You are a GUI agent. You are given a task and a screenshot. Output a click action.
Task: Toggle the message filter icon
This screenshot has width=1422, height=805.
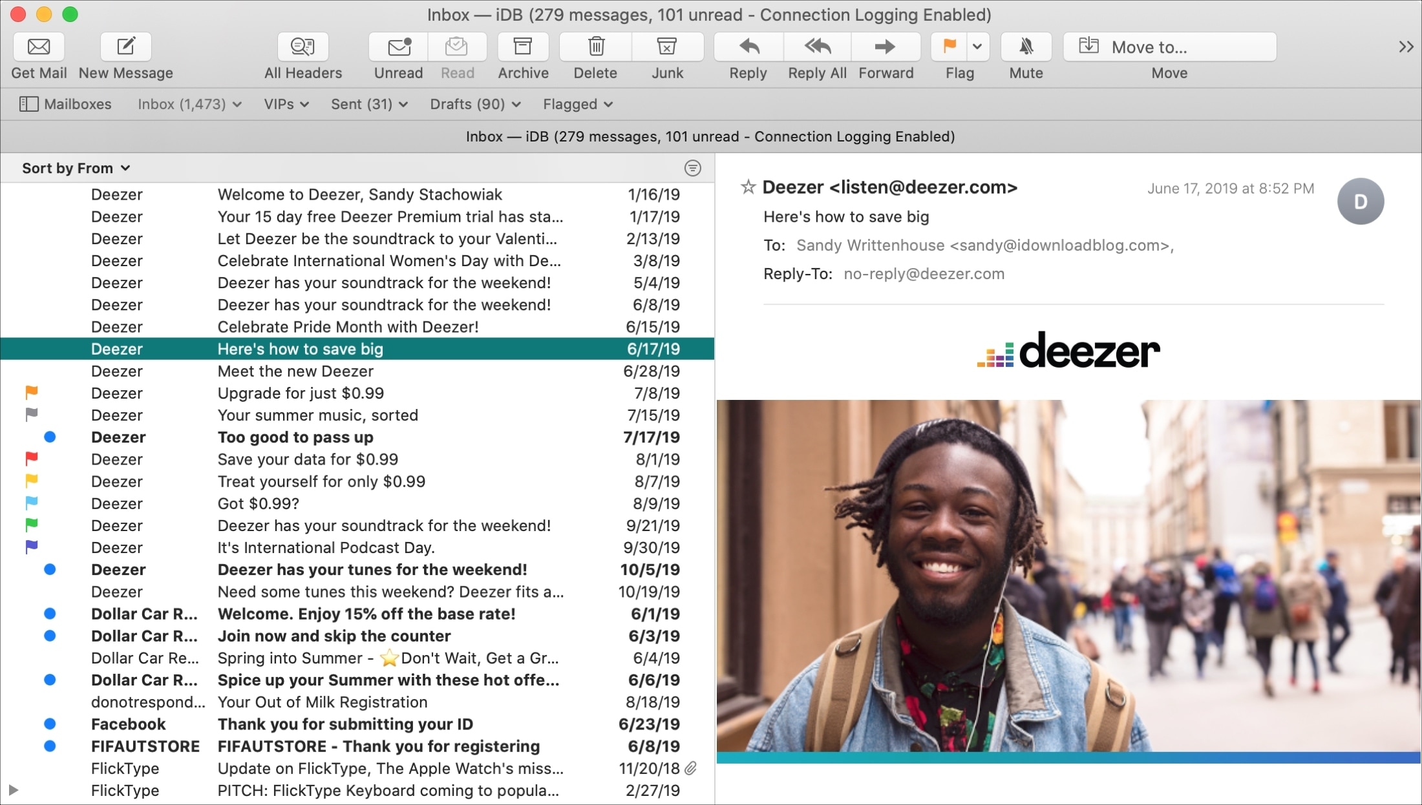point(693,168)
